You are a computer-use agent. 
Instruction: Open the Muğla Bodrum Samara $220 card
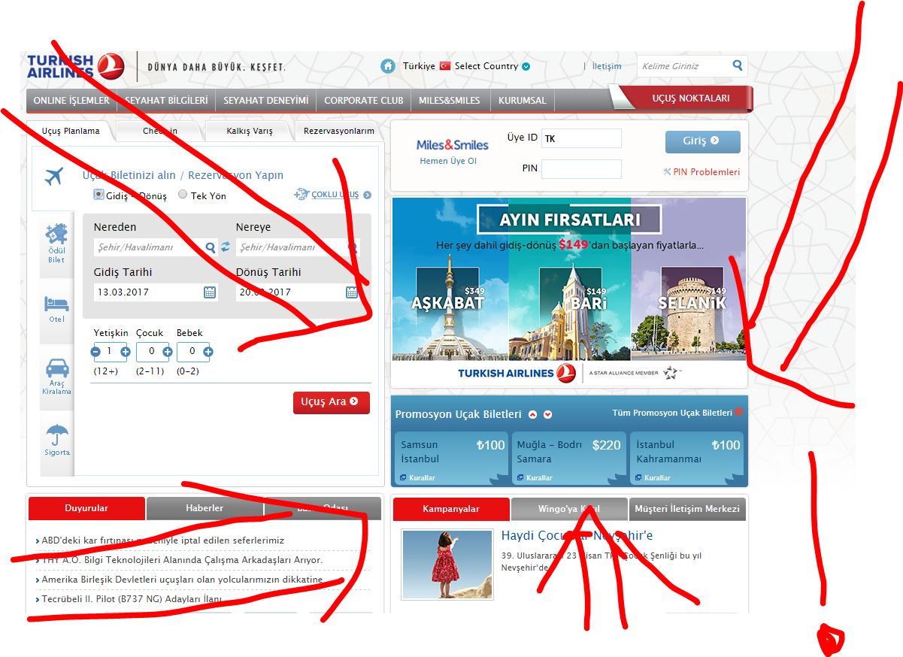coord(569,458)
